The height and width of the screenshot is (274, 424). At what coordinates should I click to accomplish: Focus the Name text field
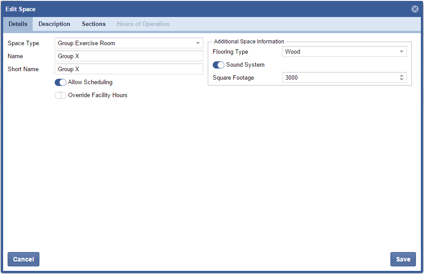[x=129, y=56]
